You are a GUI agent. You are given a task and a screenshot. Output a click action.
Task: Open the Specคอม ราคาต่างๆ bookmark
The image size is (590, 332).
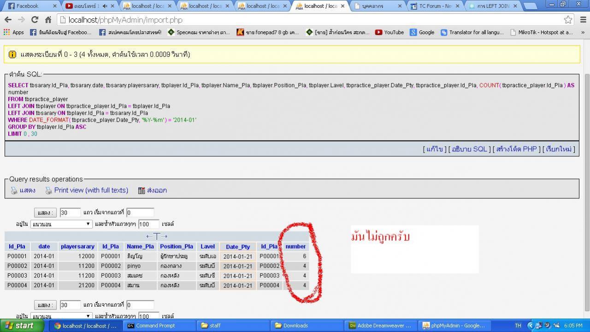[x=199, y=32]
